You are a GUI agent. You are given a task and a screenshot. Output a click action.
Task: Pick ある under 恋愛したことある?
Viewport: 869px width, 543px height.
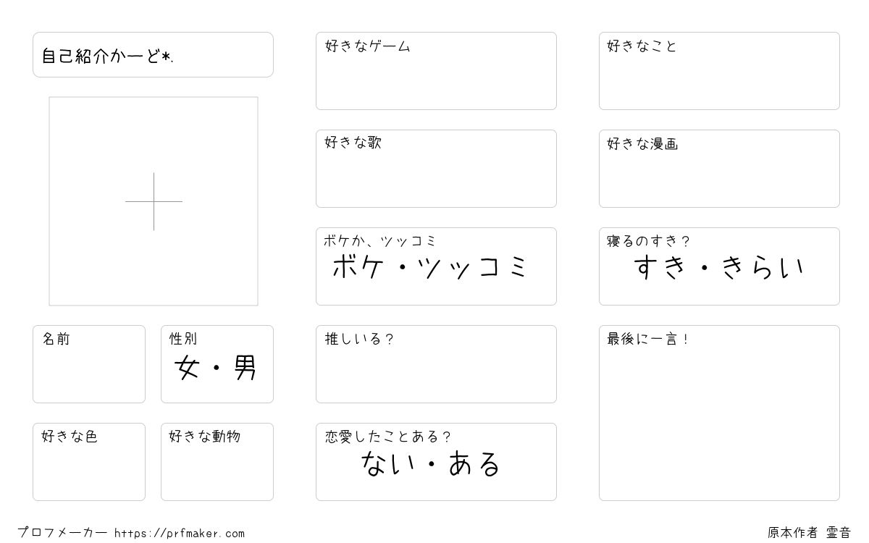tap(475, 463)
